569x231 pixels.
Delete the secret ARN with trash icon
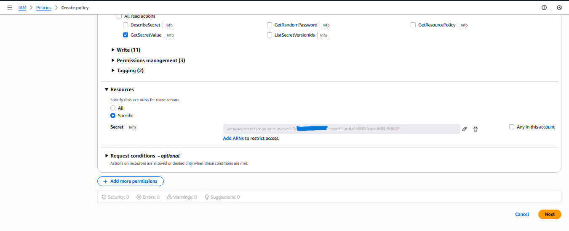pos(476,129)
